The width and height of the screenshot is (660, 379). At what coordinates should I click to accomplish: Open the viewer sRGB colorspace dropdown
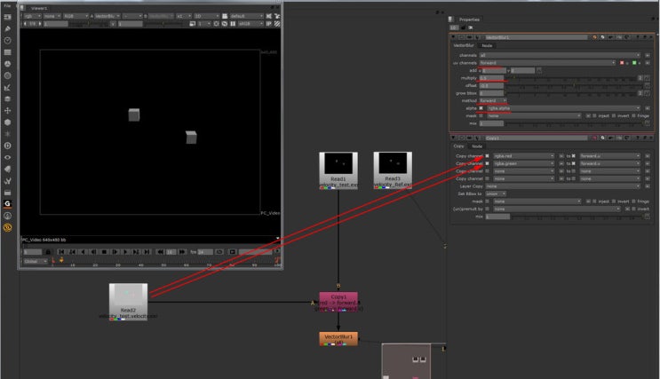pyautogui.click(x=250, y=24)
